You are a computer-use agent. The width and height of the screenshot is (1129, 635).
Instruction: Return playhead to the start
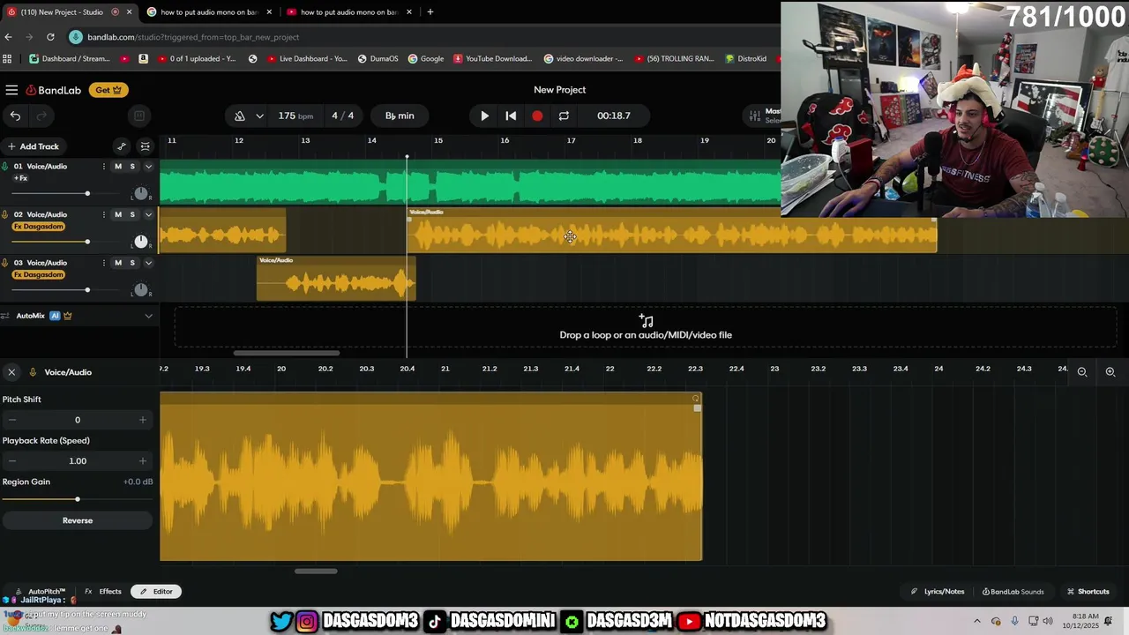[511, 116]
